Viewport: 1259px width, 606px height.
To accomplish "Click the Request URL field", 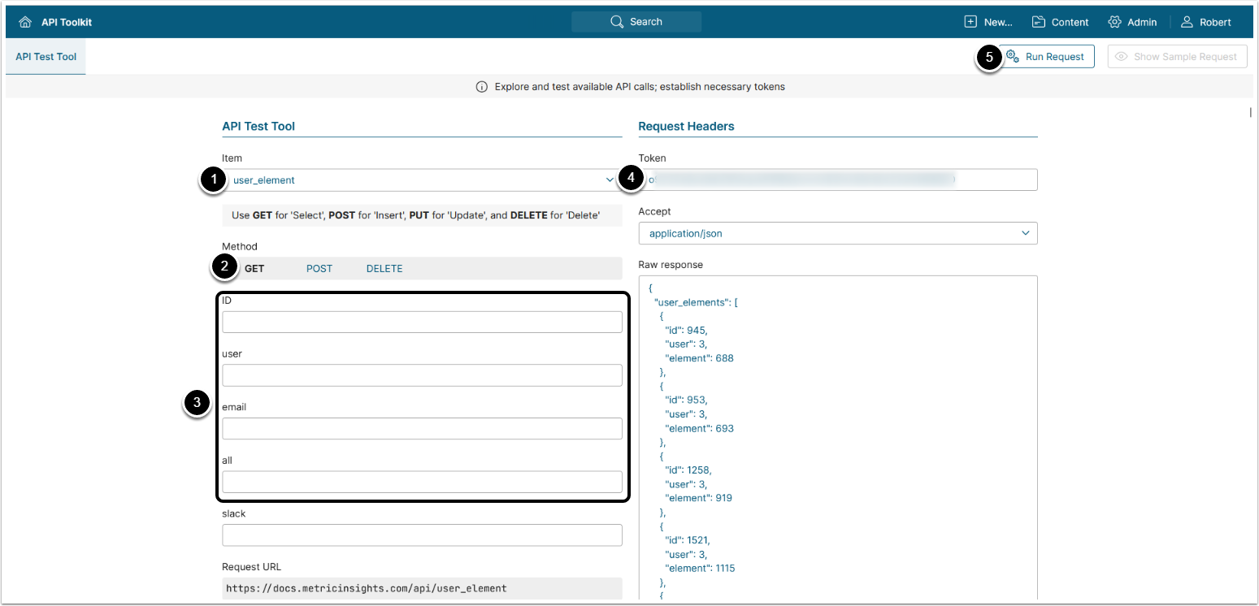I will [422, 588].
